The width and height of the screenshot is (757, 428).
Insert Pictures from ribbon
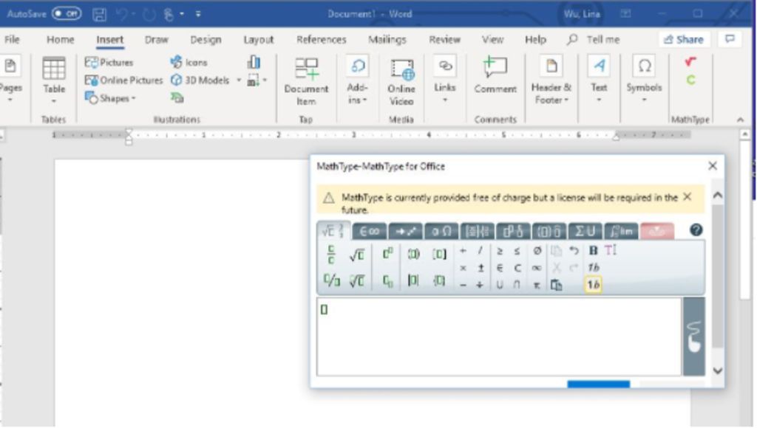point(109,62)
